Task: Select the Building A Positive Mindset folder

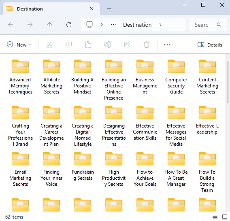Action: point(83,77)
